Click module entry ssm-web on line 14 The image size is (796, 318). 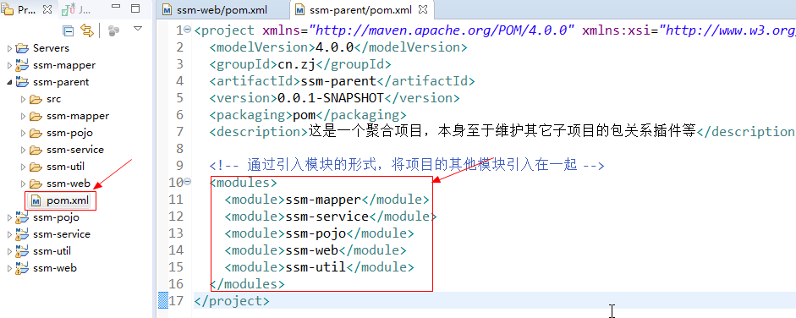pyautogui.click(x=311, y=250)
